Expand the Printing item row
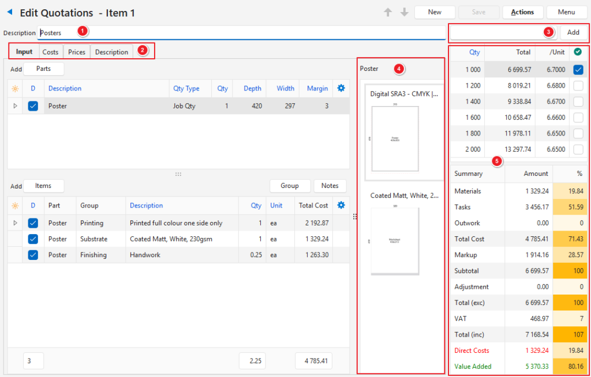 (15, 223)
